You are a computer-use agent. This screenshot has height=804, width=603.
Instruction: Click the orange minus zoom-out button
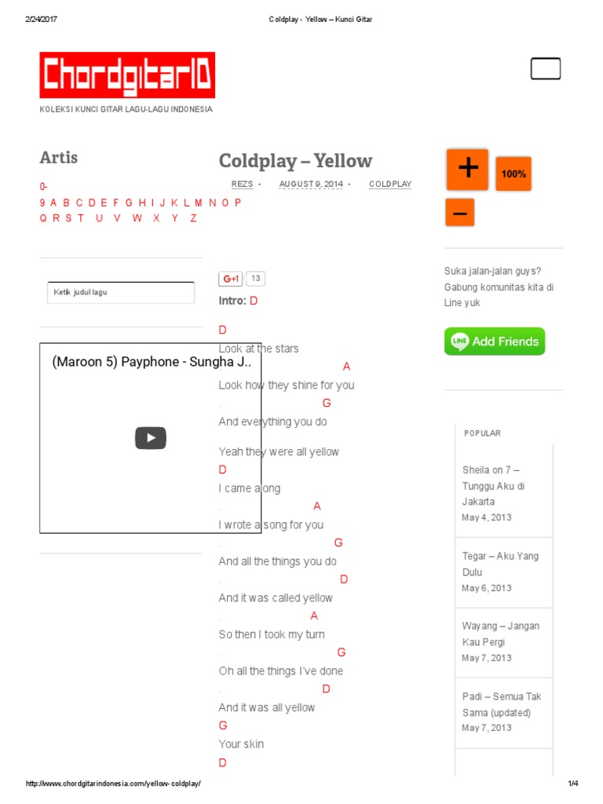(460, 212)
